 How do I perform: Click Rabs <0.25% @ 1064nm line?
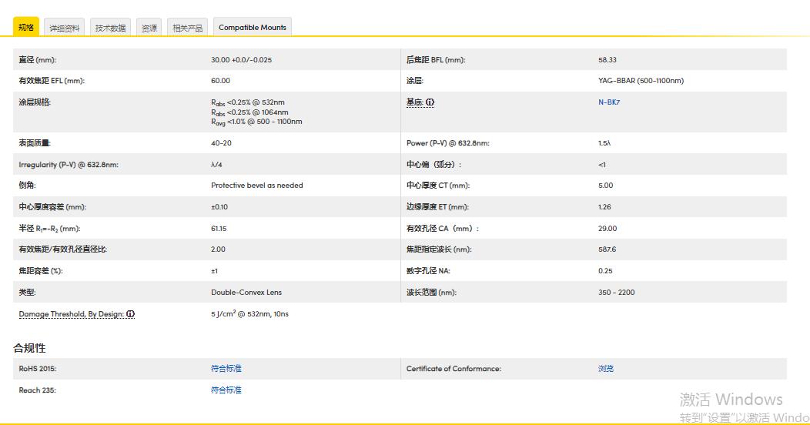[250, 112]
